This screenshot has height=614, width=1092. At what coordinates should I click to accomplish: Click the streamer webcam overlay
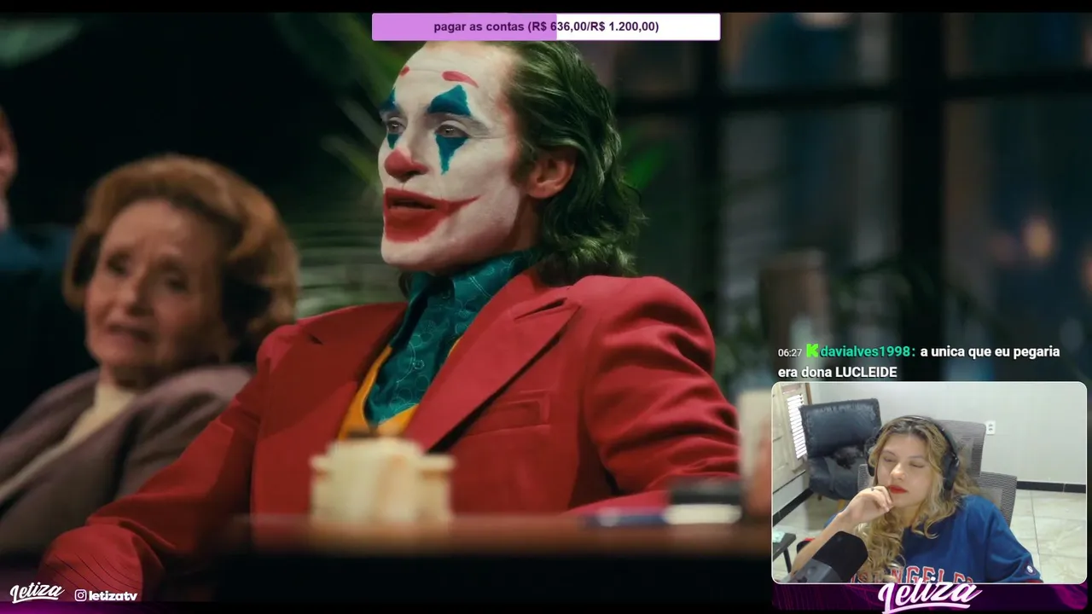pyautogui.click(x=929, y=483)
